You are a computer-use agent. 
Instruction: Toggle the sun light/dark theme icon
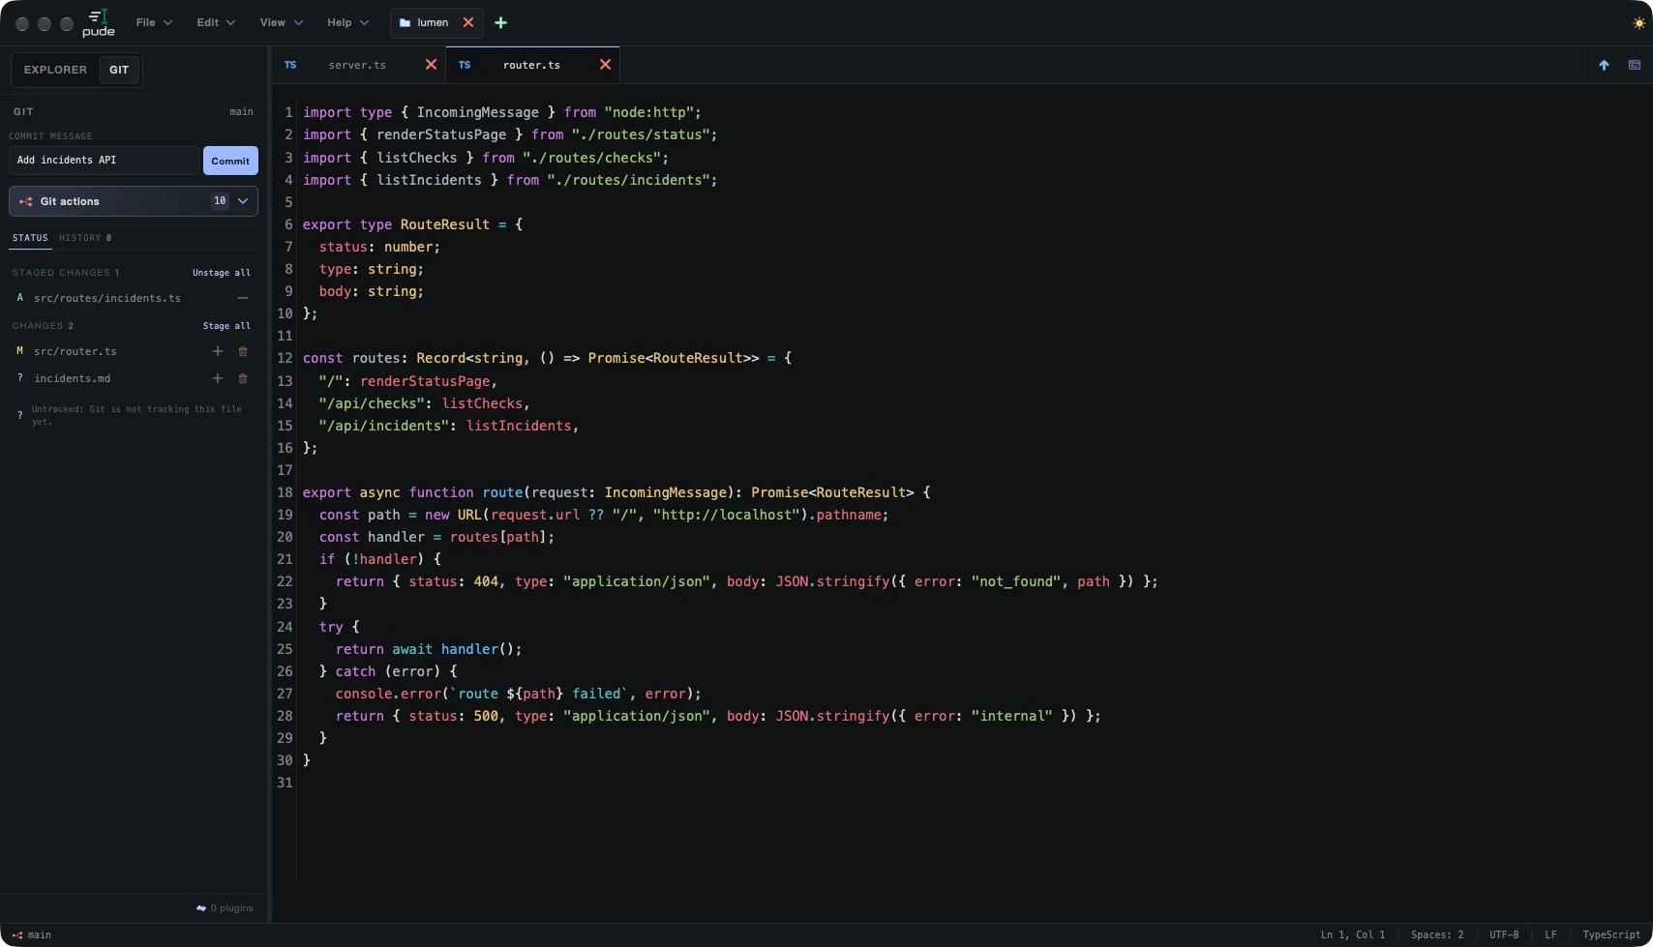(x=1638, y=22)
